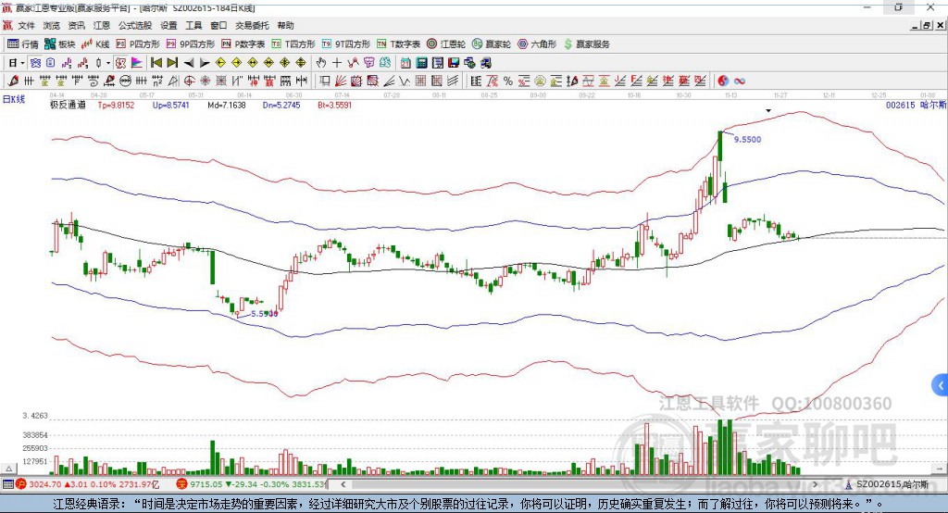Open the T数字表 time table

coord(398,44)
